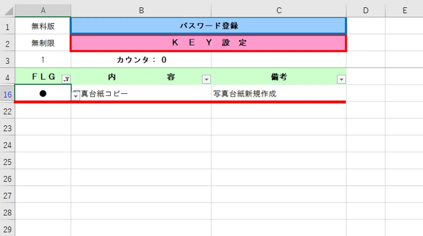423x236 pixels.
Task: Select row 16 header
Action: coord(7,94)
